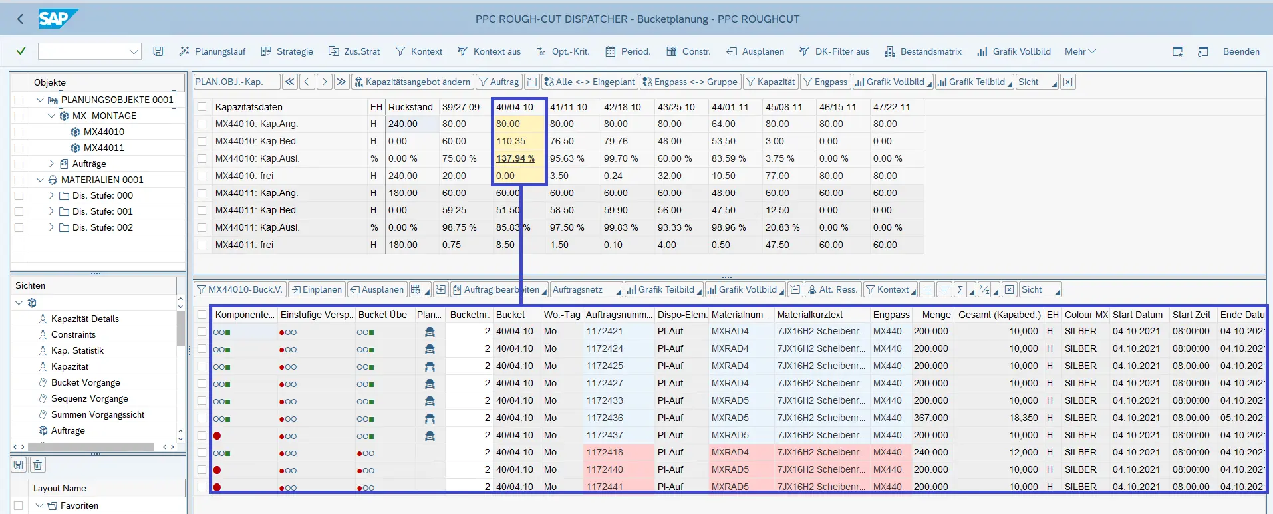Select Kap. Statistik in the Sichten list
The height and width of the screenshot is (514, 1273).
77,350
